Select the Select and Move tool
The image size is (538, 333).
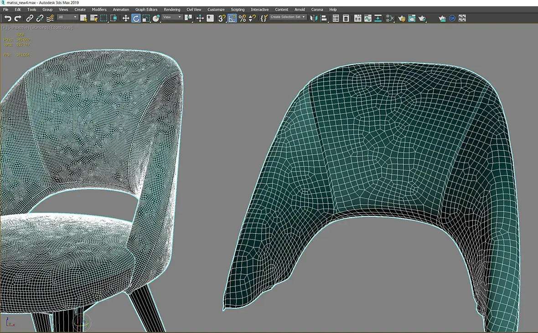coord(125,18)
